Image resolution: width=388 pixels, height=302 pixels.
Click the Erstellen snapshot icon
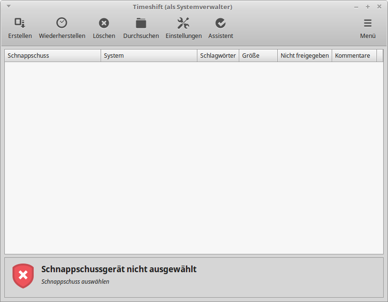[x=20, y=23]
